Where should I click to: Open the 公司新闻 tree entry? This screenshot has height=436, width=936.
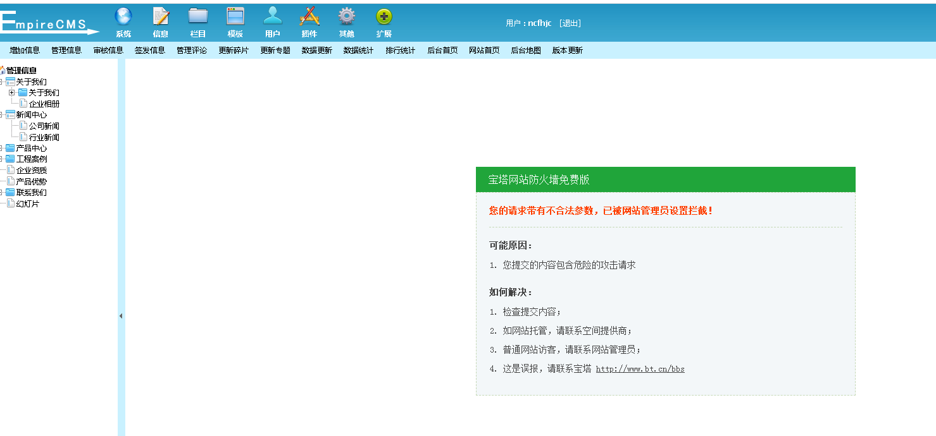pyautogui.click(x=44, y=126)
